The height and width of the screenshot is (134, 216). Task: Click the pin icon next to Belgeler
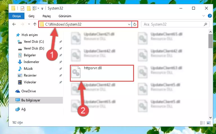(x=60, y=55)
